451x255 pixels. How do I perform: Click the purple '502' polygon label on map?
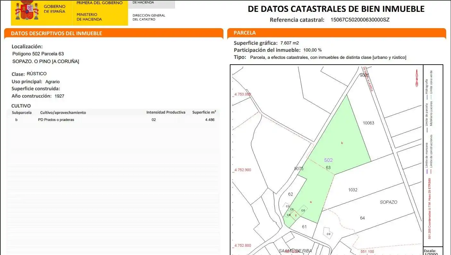[328, 160]
